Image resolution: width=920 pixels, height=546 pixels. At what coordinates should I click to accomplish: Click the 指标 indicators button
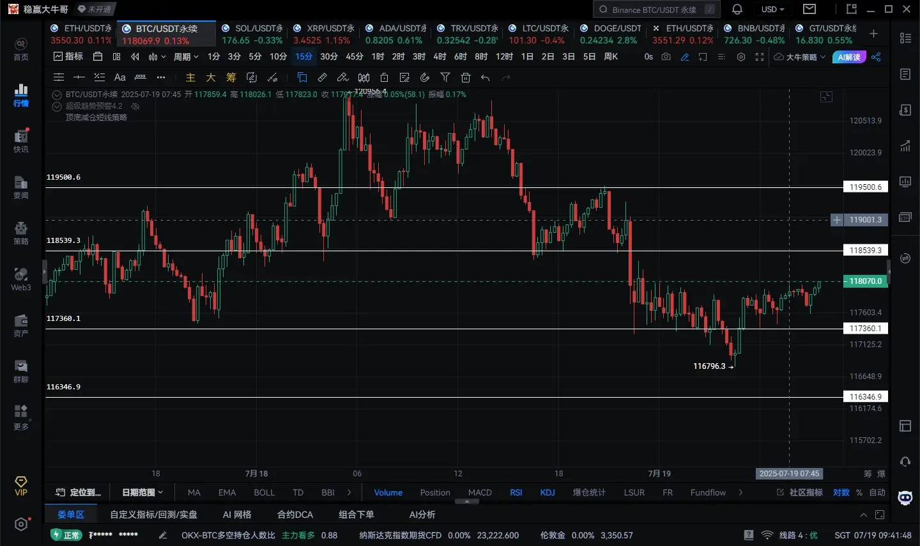68,57
